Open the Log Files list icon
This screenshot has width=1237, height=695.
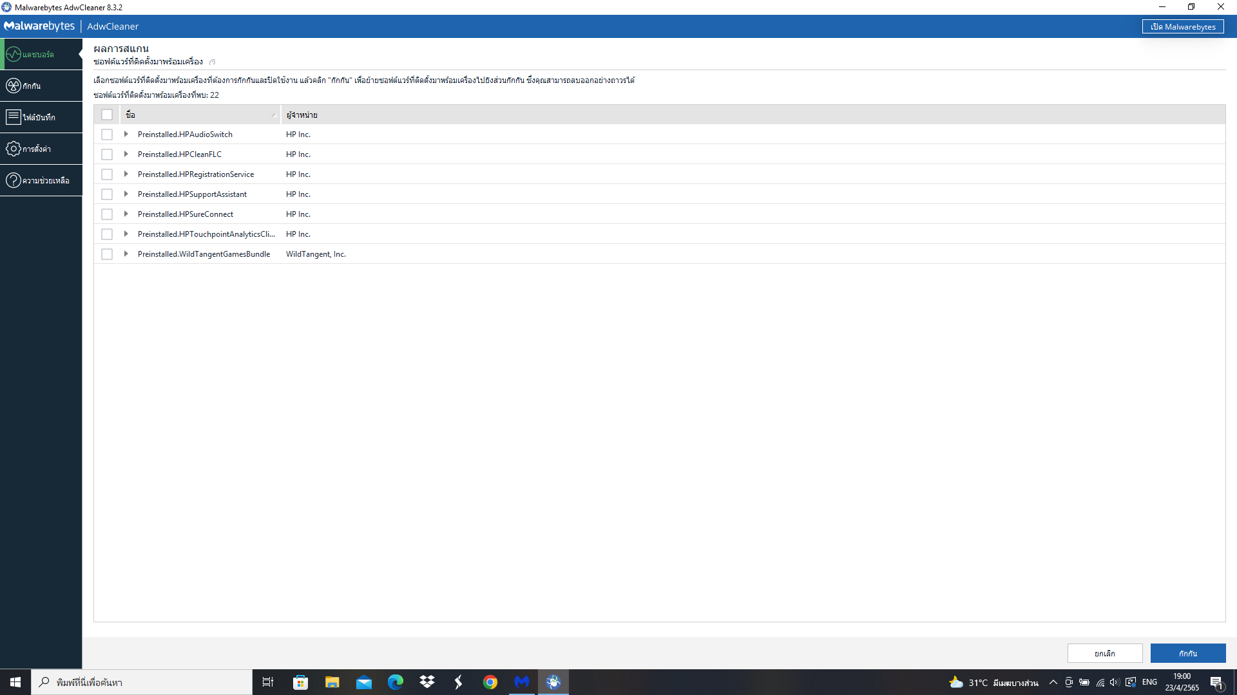pyautogui.click(x=14, y=117)
